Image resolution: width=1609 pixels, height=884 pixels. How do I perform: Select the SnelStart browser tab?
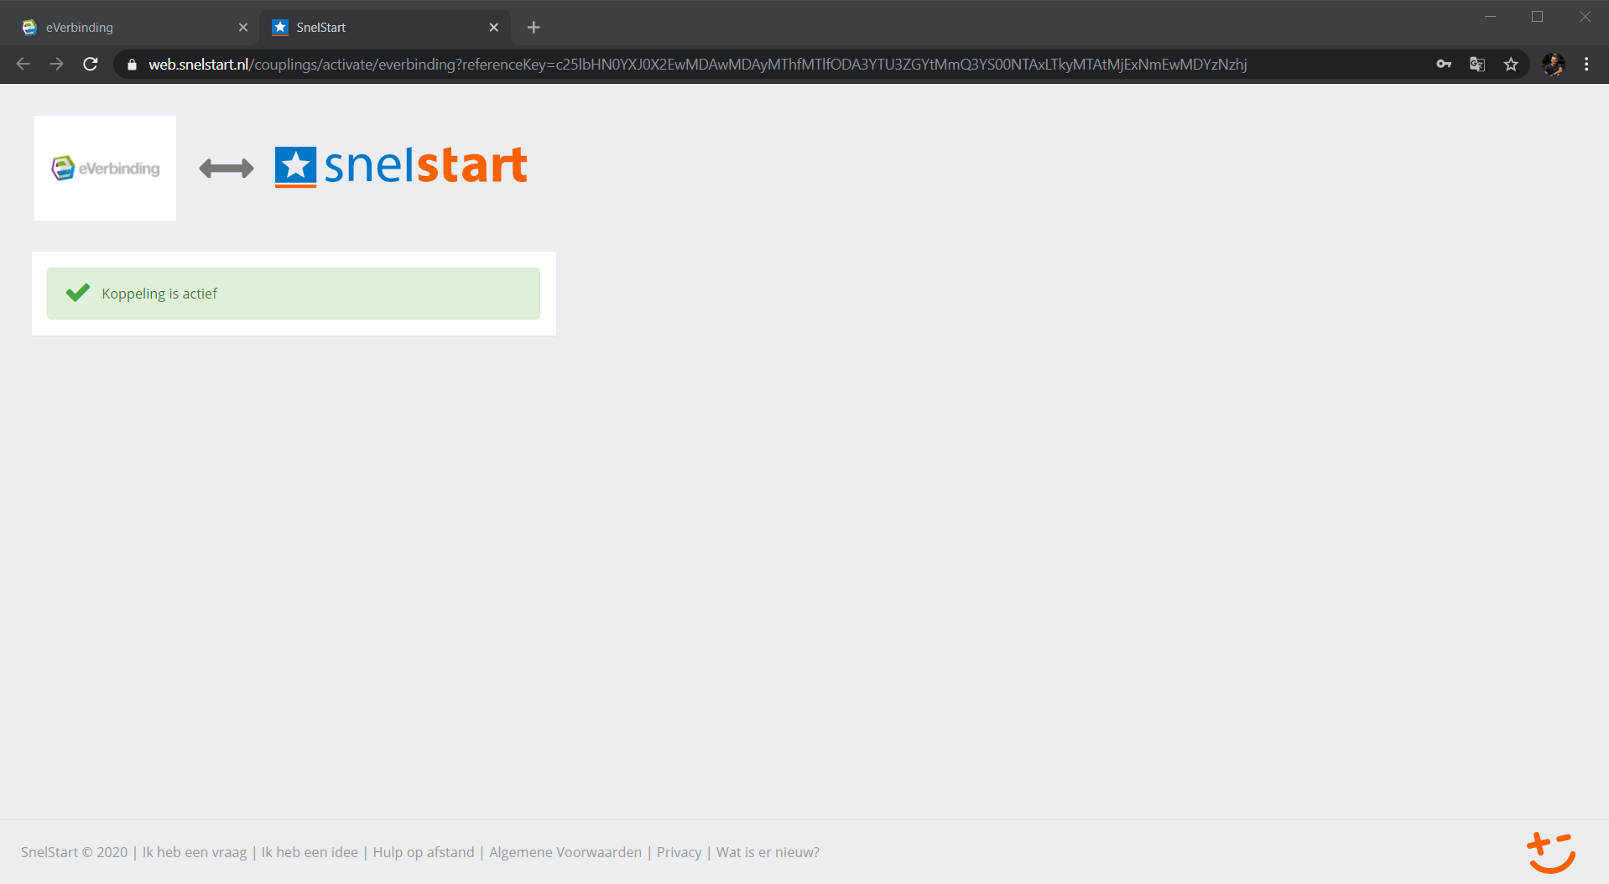(378, 28)
